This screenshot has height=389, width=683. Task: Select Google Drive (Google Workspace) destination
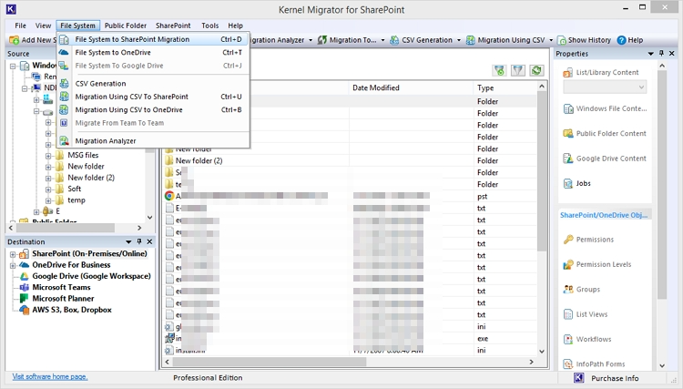pyautogui.click(x=91, y=276)
